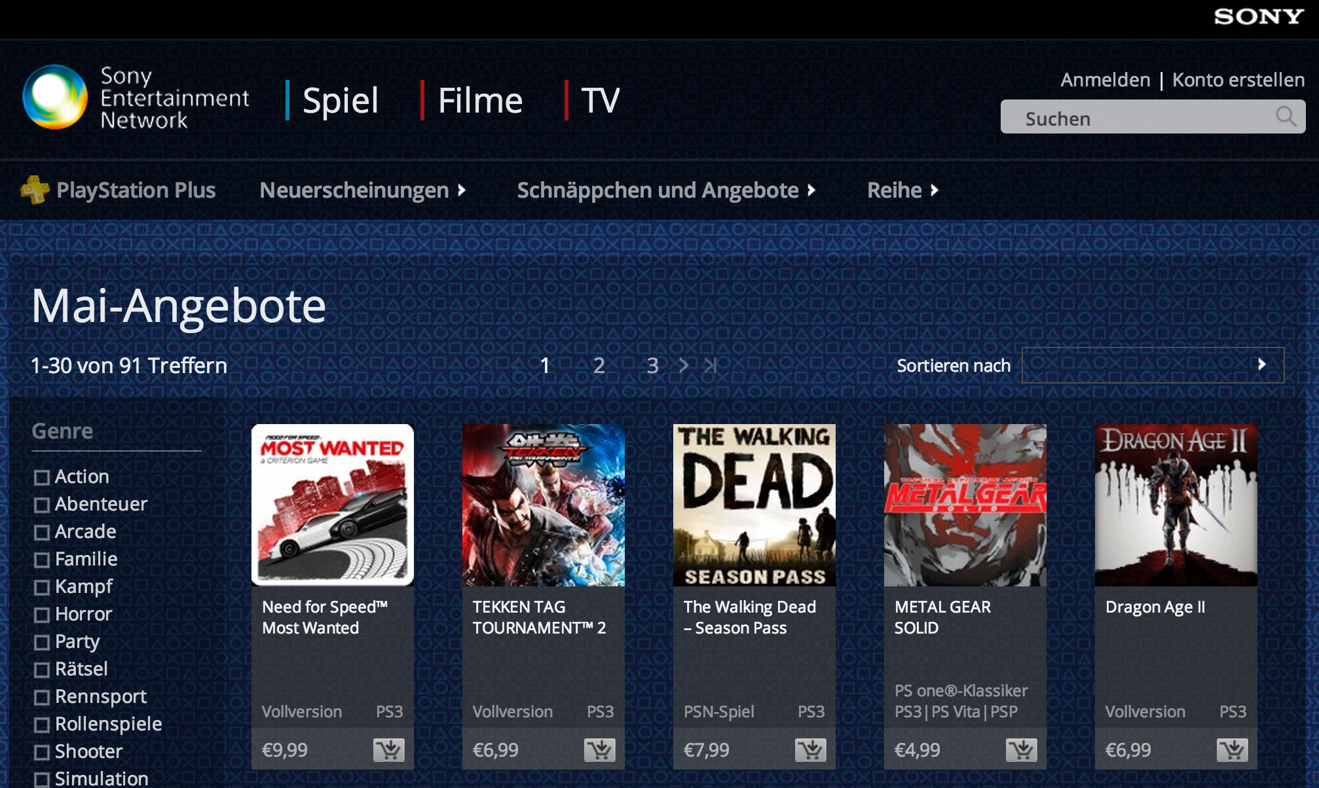The image size is (1319, 788).
Task: Go to the next results page arrow
Action: [x=683, y=365]
